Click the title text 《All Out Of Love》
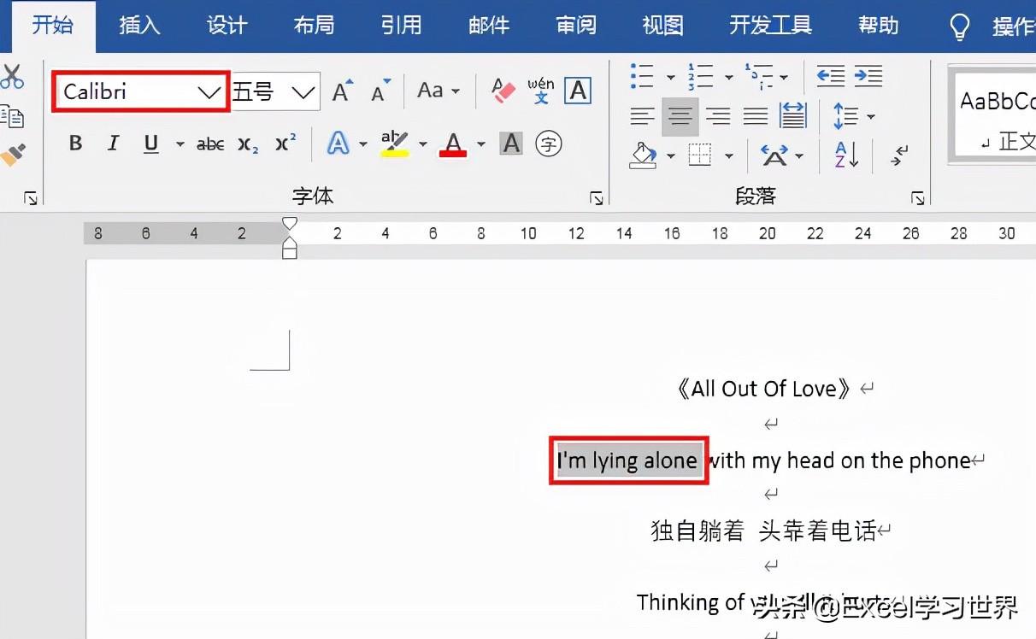1036x639 pixels. tap(765, 389)
